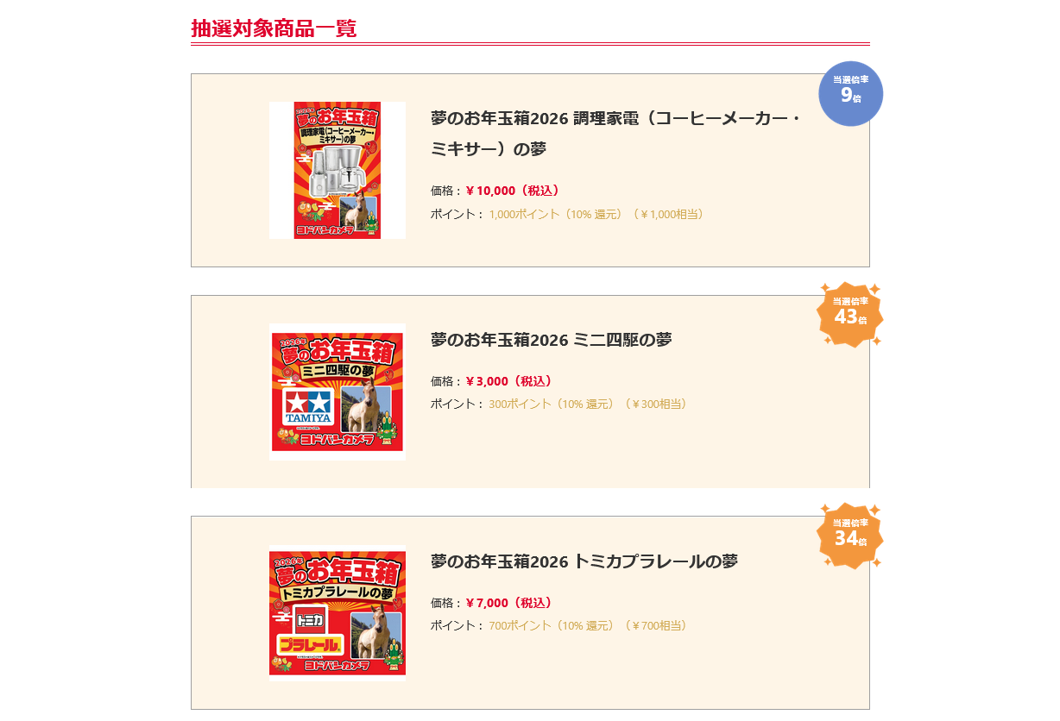Open the 夢のお年玉箱2026 トミカプラレールの夢 title
The width and height of the screenshot is (1060, 721).
pos(584,561)
